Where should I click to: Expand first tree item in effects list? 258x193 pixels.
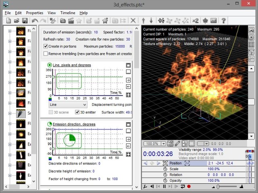(x=10, y=31)
